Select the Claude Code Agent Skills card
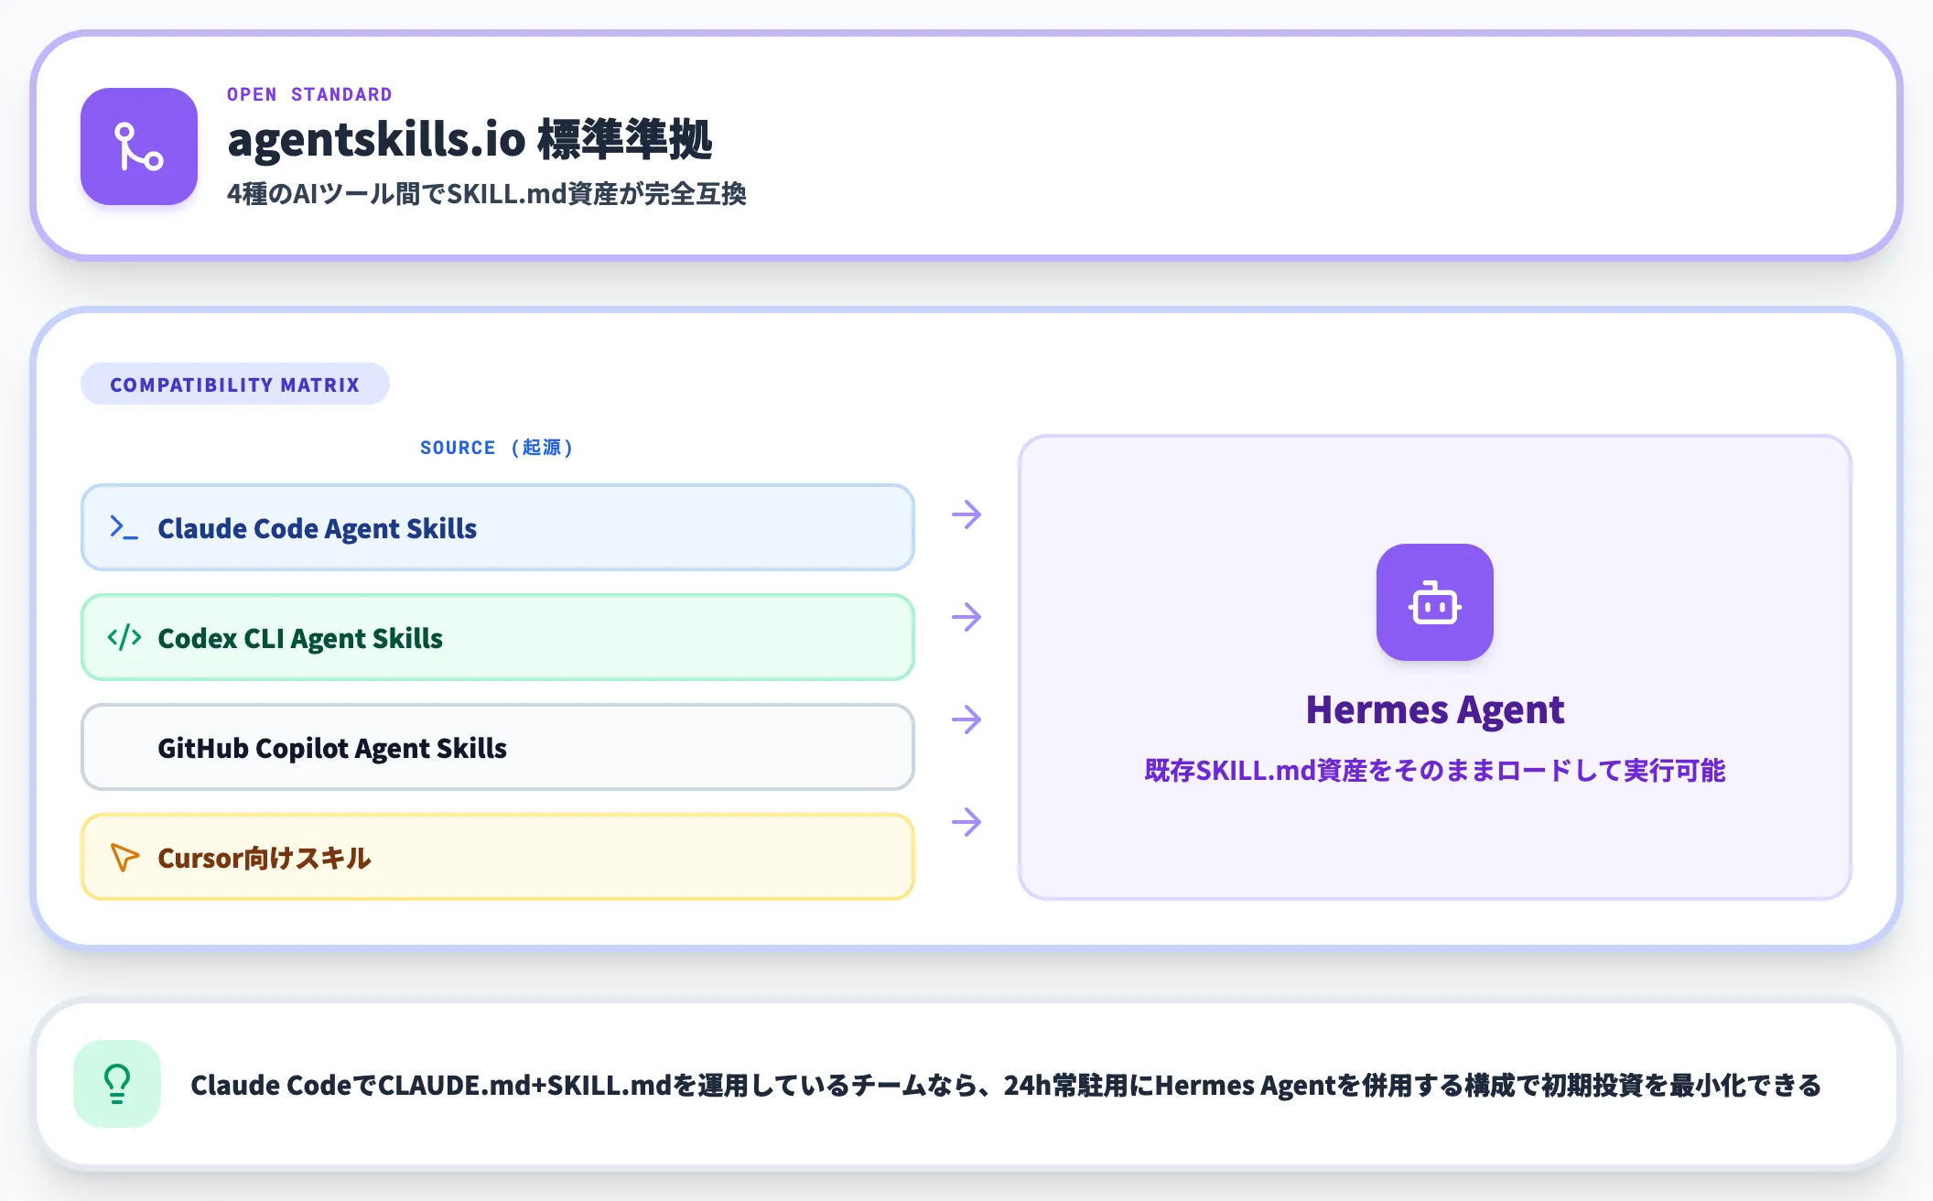The height and width of the screenshot is (1201, 1933). coord(498,527)
